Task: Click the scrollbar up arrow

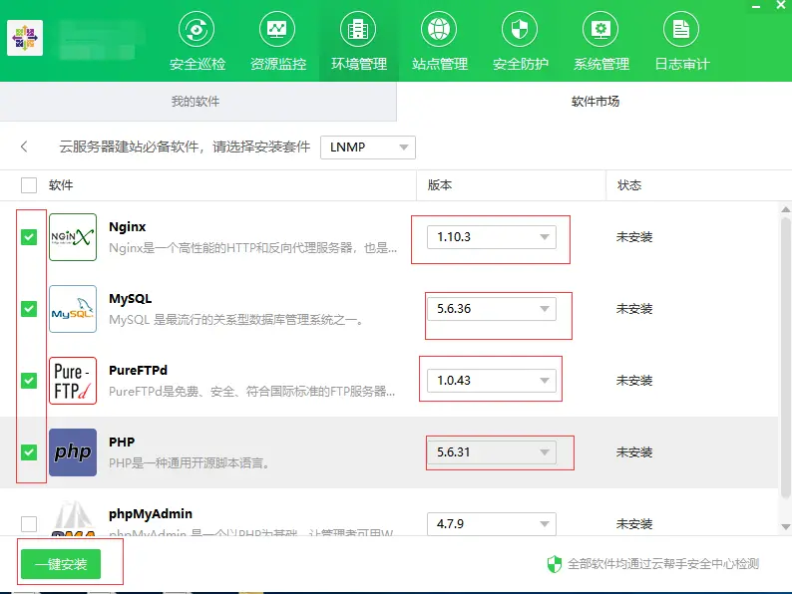Action: click(785, 209)
